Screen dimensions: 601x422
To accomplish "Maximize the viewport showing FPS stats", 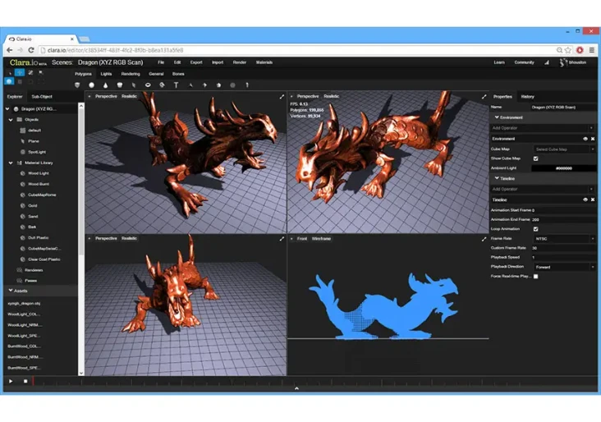I will [484, 97].
